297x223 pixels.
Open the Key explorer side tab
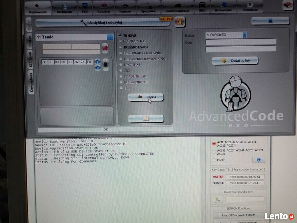30,82
